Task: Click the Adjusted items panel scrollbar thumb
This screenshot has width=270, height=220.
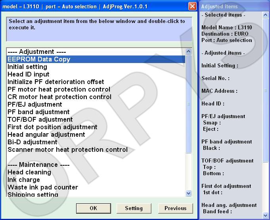Action: [265, 90]
